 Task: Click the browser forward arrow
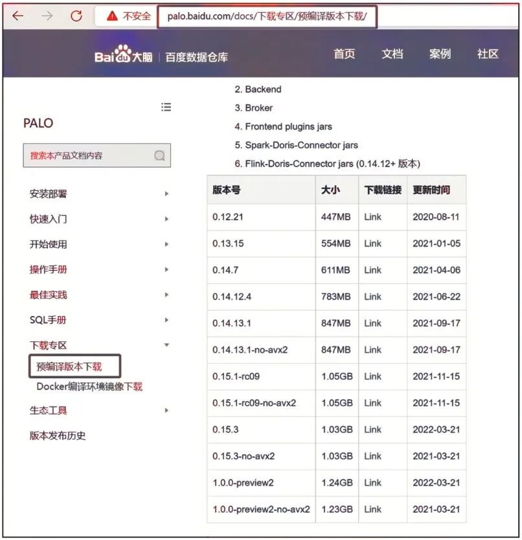[x=47, y=16]
